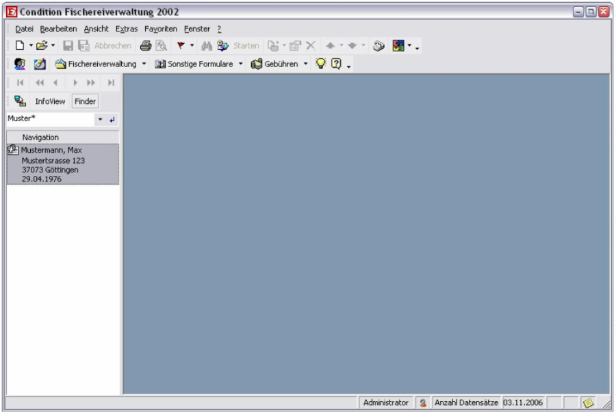
Task: Click the Muster* search input field
Action: tap(48, 119)
